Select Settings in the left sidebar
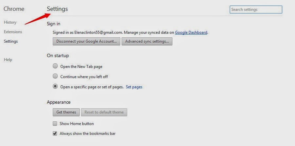The image size is (295, 146). (x=11, y=41)
